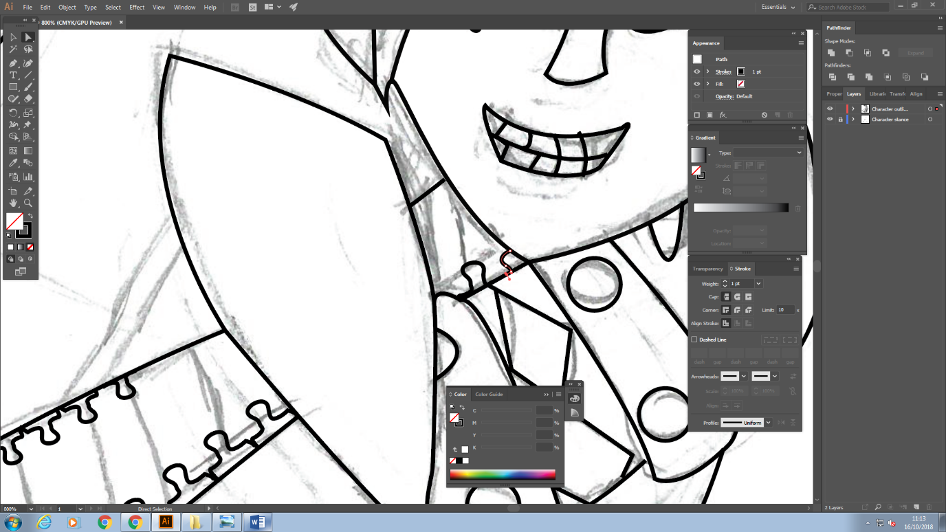Click the color spectrum bar in Color panel
Viewport: 946px width, 532px height.
pos(502,474)
